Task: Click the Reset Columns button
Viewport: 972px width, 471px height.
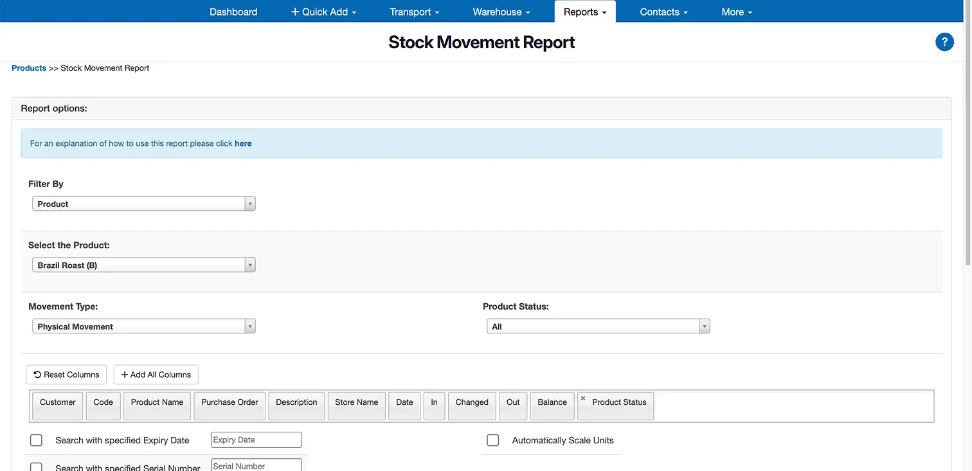Action: tap(66, 375)
